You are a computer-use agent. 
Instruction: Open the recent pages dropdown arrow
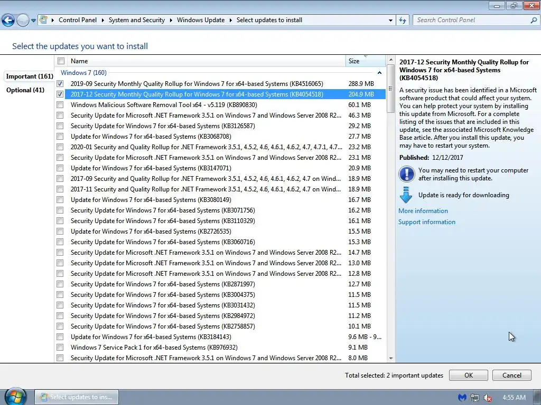coord(33,21)
